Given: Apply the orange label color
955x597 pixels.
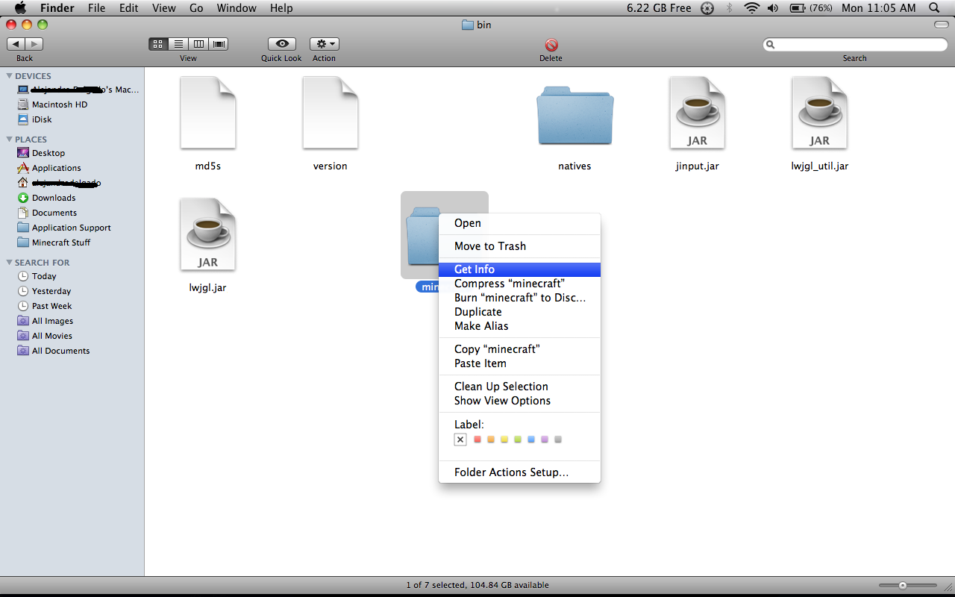Looking at the screenshot, I should (x=491, y=440).
